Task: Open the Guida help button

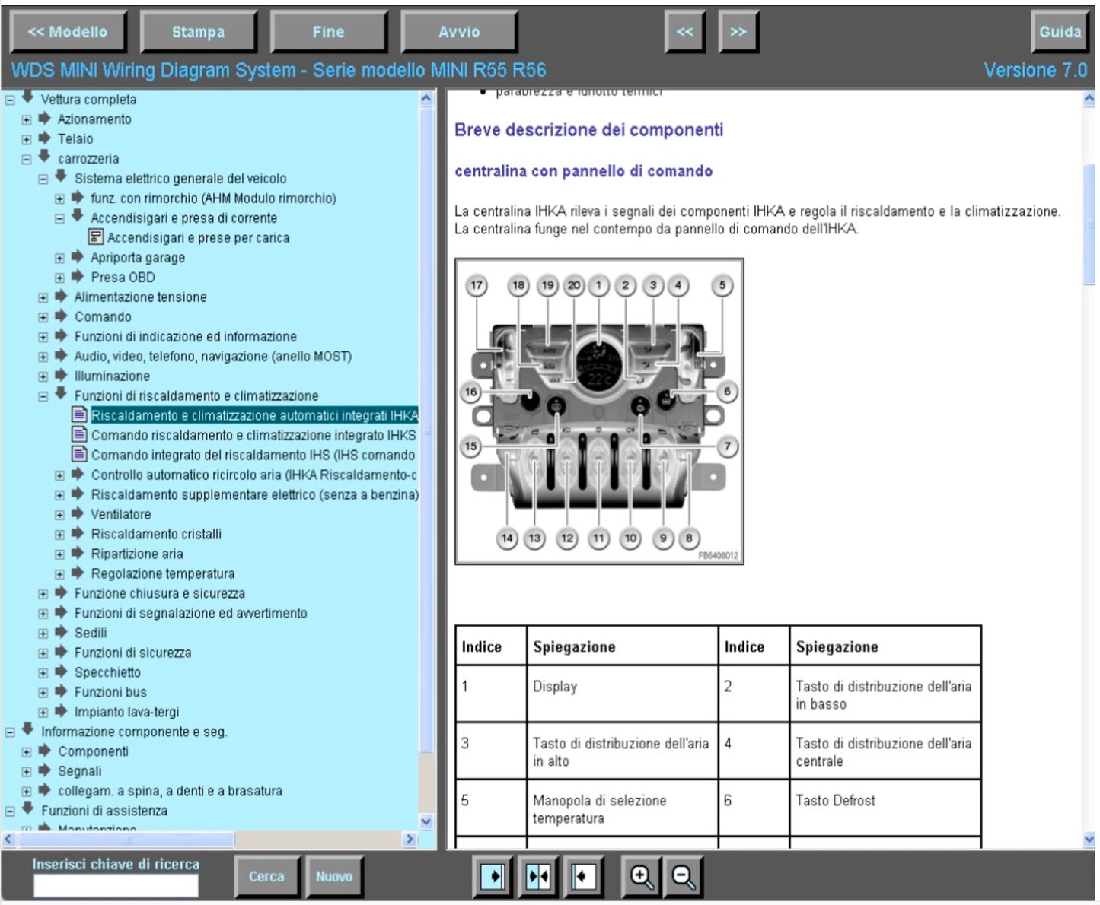Action: (x=1060, y=32)
